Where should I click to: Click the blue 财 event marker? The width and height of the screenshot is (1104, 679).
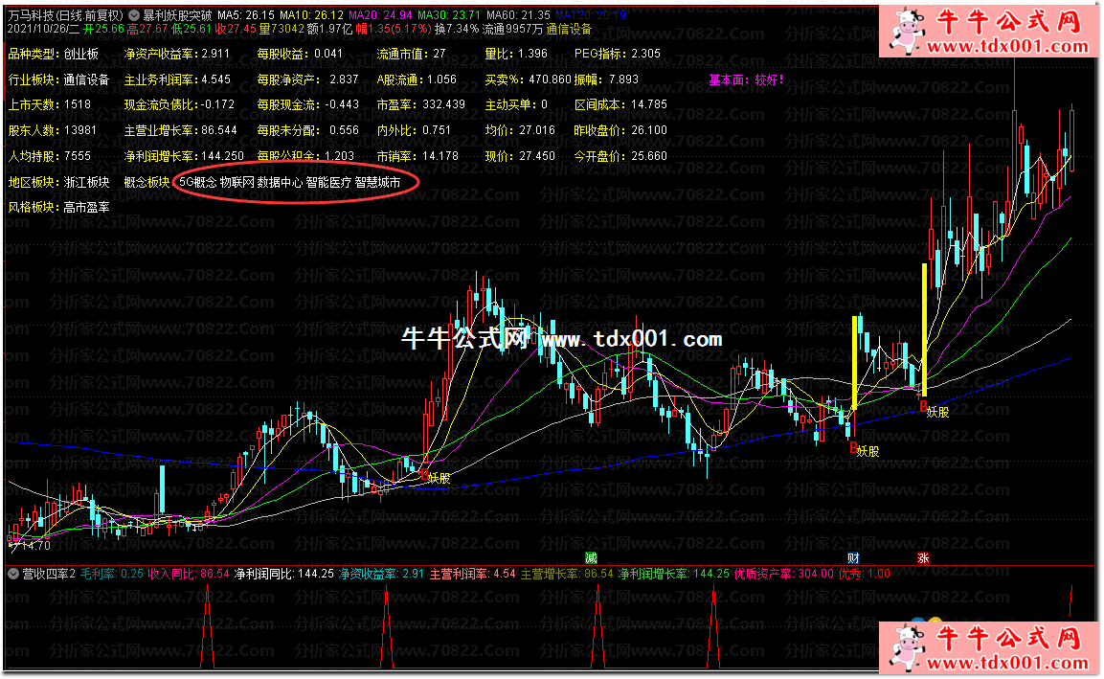point(853,558)
